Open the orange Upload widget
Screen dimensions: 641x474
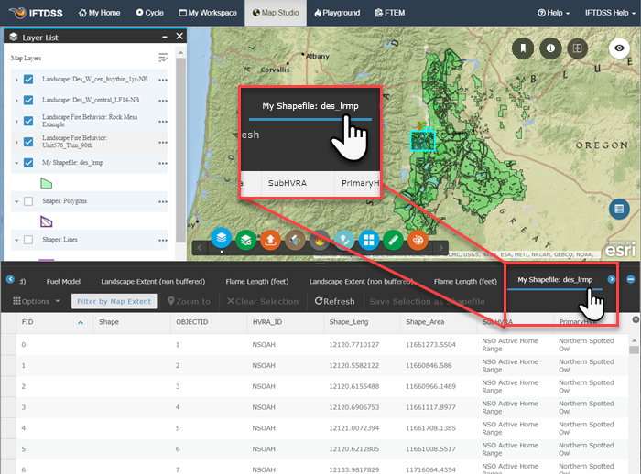[270, 240]
